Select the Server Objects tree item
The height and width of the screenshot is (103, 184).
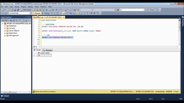pyautogui.click(x=14, y=31)
